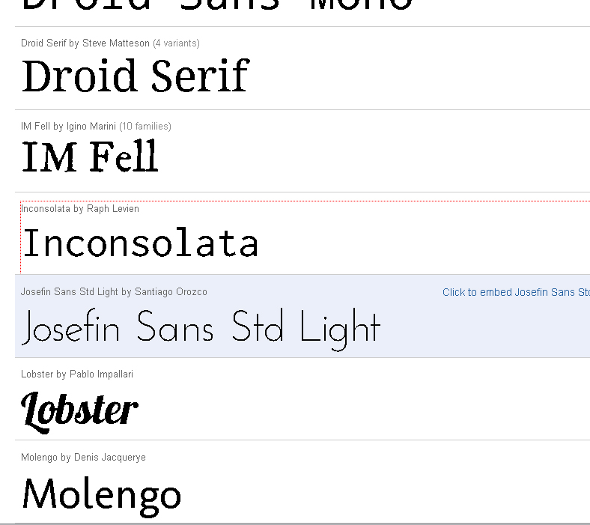Click the Raph Levien author name
The width and height of the screenshot is (590, 525).
click(x=113, y=208)
